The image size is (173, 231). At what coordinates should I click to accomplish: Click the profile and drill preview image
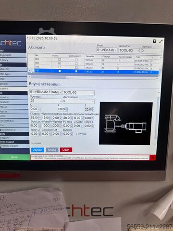click(x=126, y=123)
